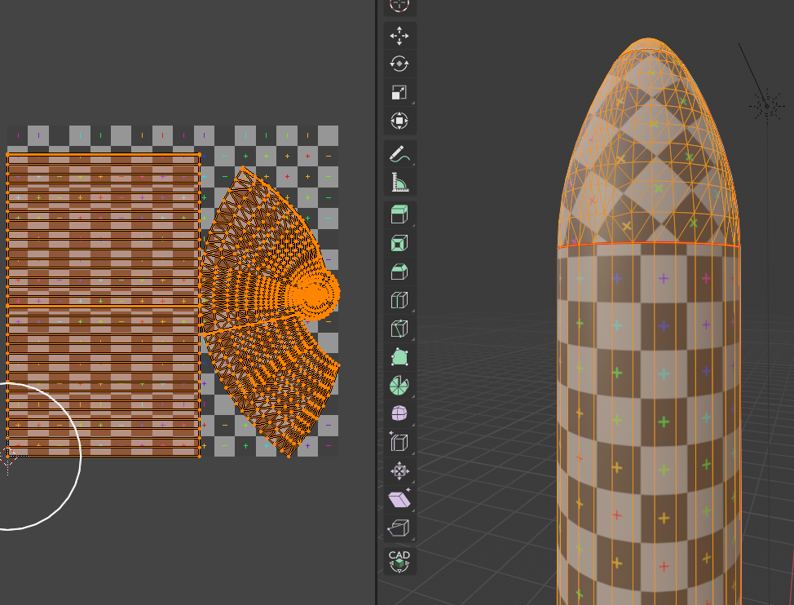Choose the Inset Faces tool
Screen dimensions: 794x605
click(399, 243)
